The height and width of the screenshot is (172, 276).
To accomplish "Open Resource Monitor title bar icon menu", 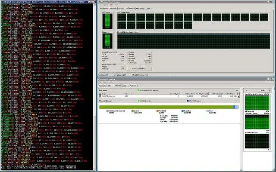I will (x=100, y=79).
